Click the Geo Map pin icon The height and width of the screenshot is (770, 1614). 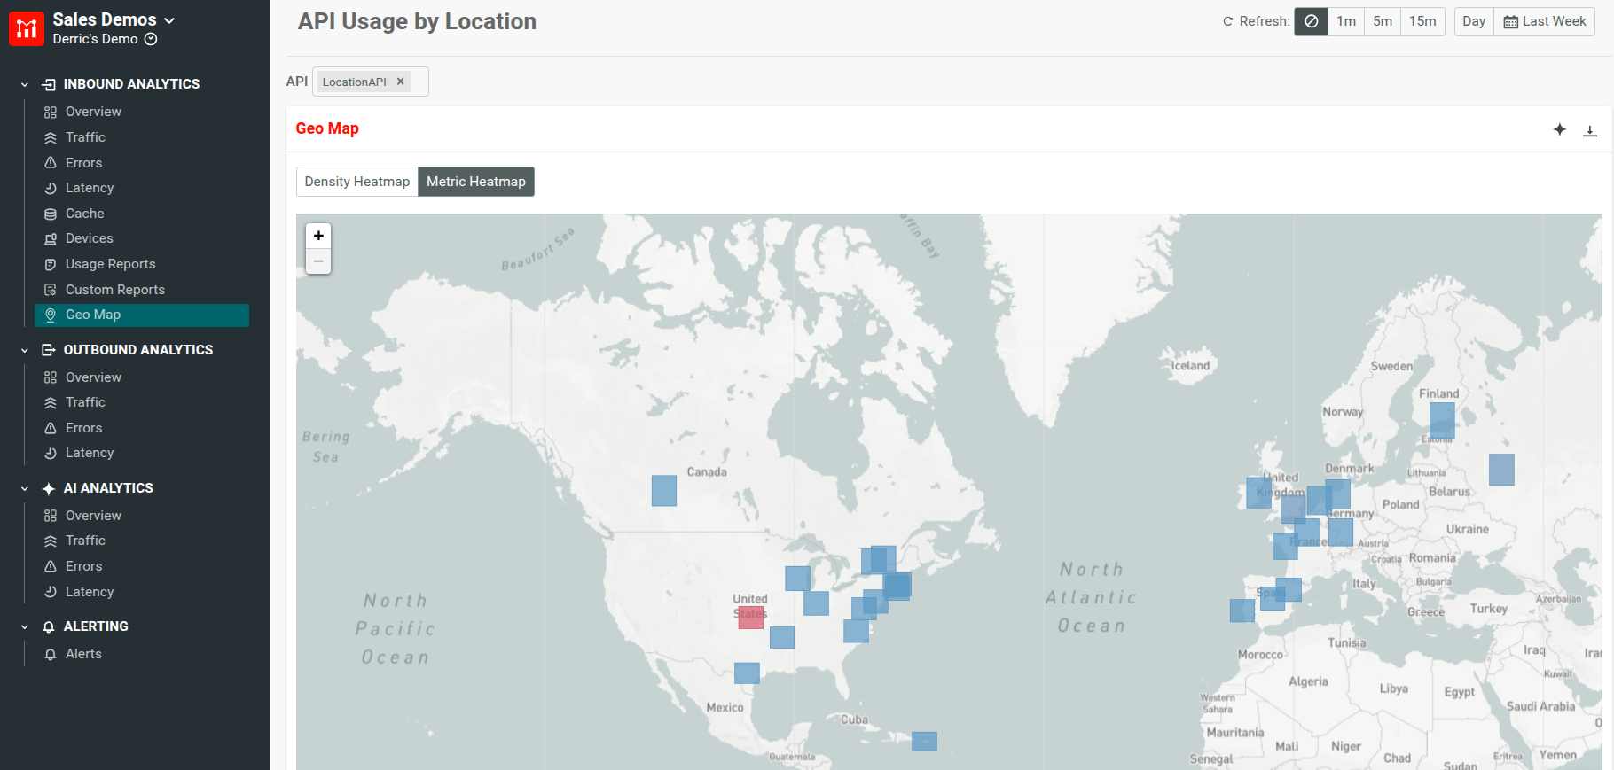(51, 315)
